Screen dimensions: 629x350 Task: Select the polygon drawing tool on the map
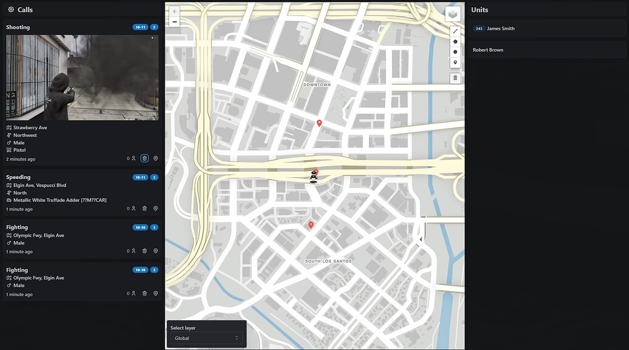tap(455, 41)
